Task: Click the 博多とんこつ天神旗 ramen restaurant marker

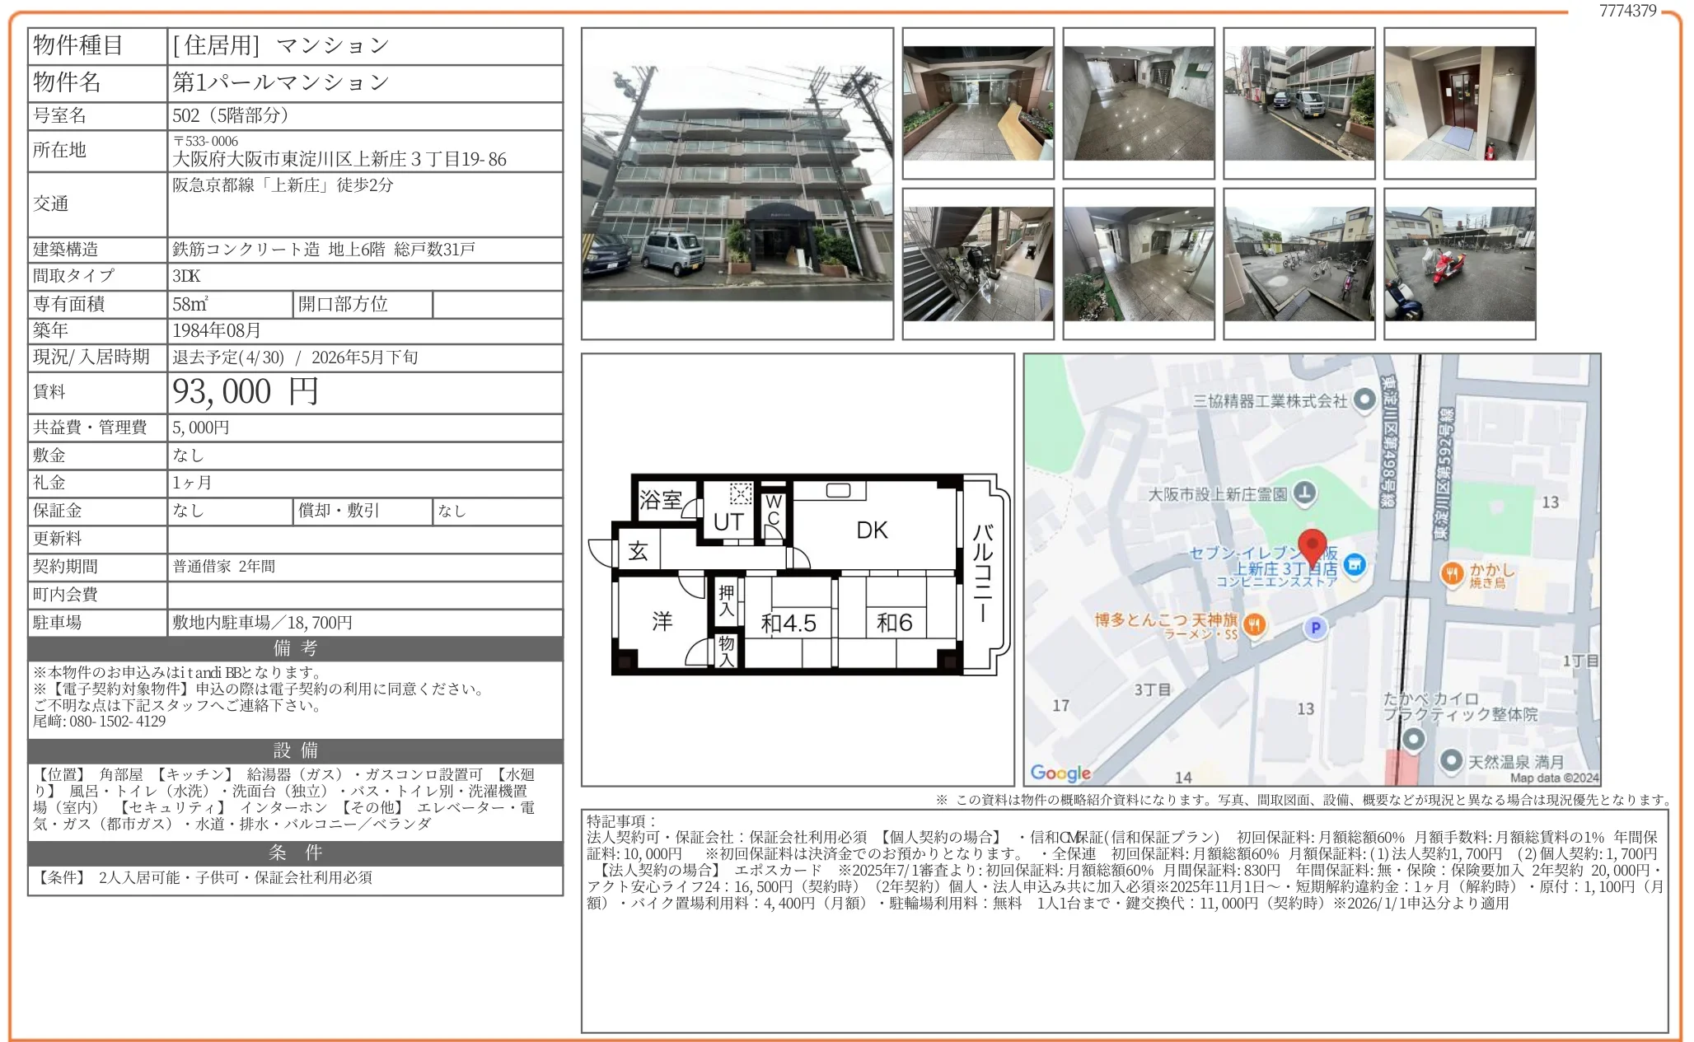Action: [x=1254, y=625]
